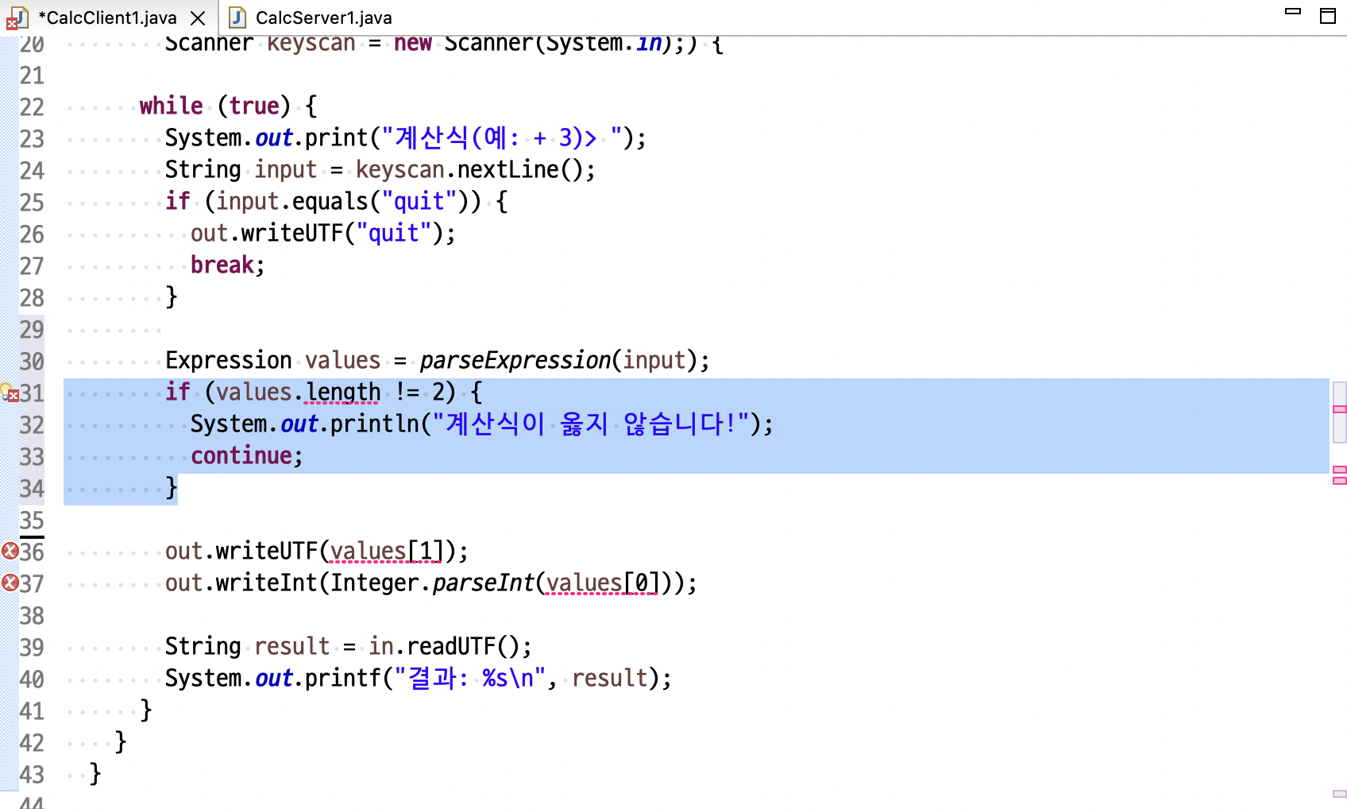Click line number 29 in the gutter
Screen dimensions: 1347x809
(x=32, y=329)
